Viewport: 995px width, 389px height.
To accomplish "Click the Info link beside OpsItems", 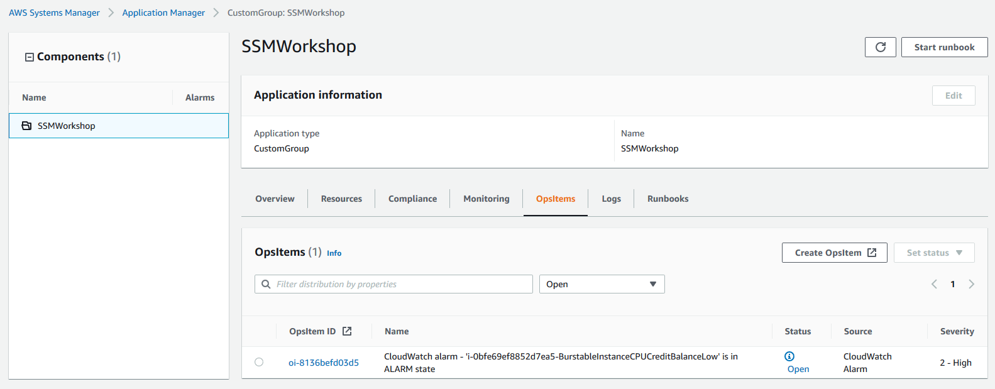I will pos(334,253).
